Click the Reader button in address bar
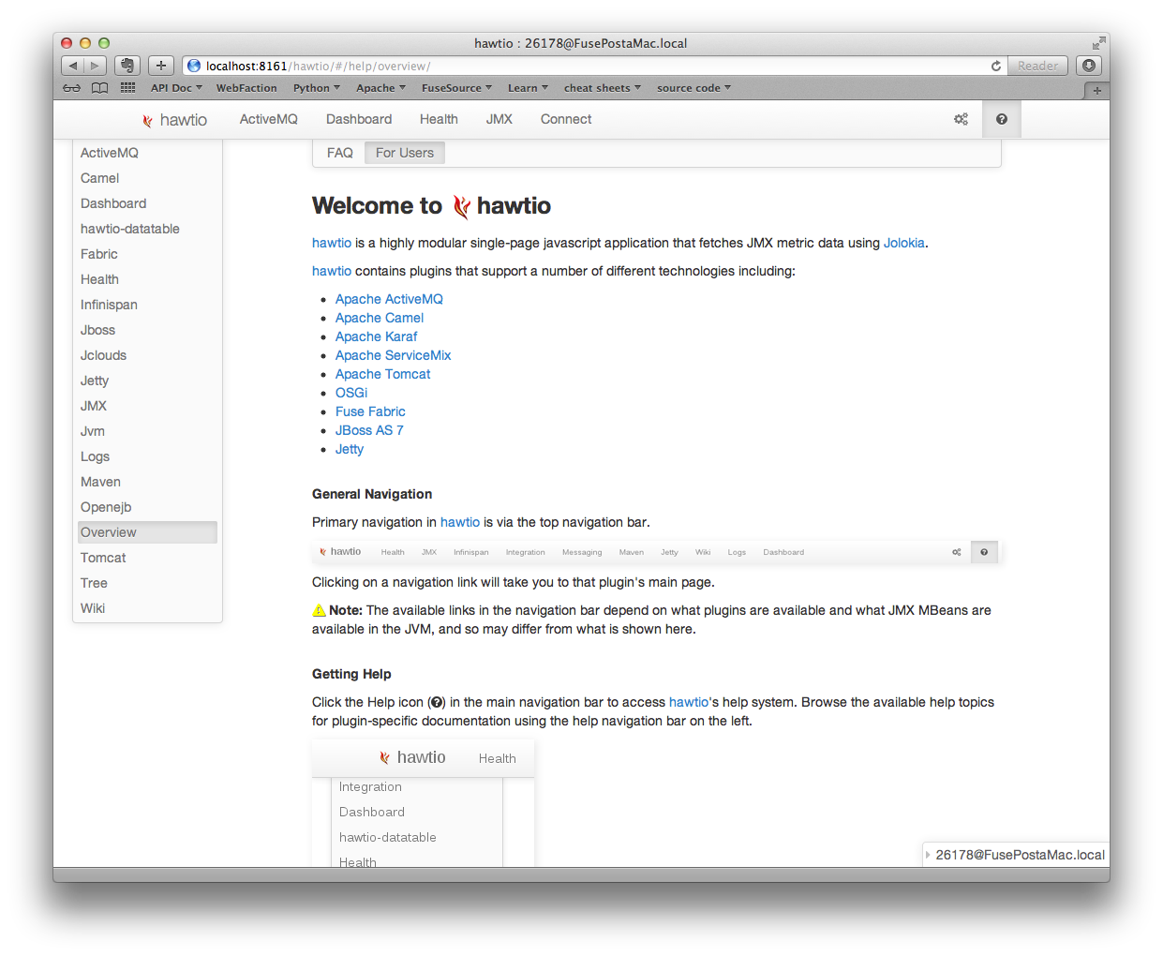Screen dimensions: 1163x956 pos(1037,66)
